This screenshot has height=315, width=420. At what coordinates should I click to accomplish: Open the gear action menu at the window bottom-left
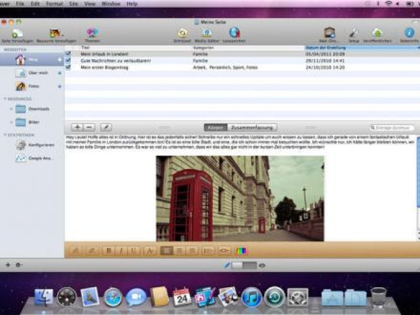[19, 265]
